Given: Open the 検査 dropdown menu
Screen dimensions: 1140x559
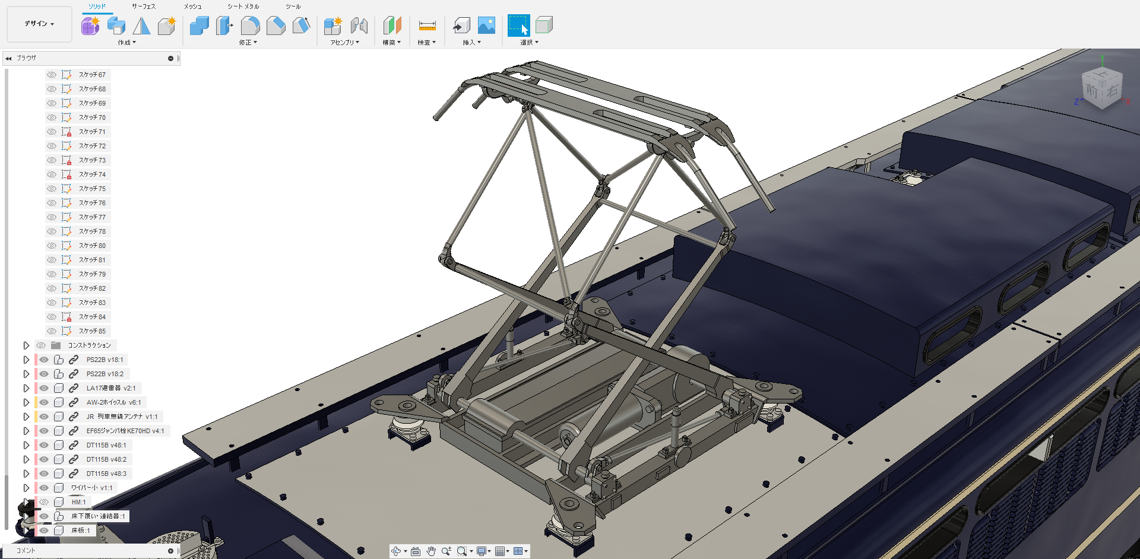Looking at the screenshot, I should (427, 43).
